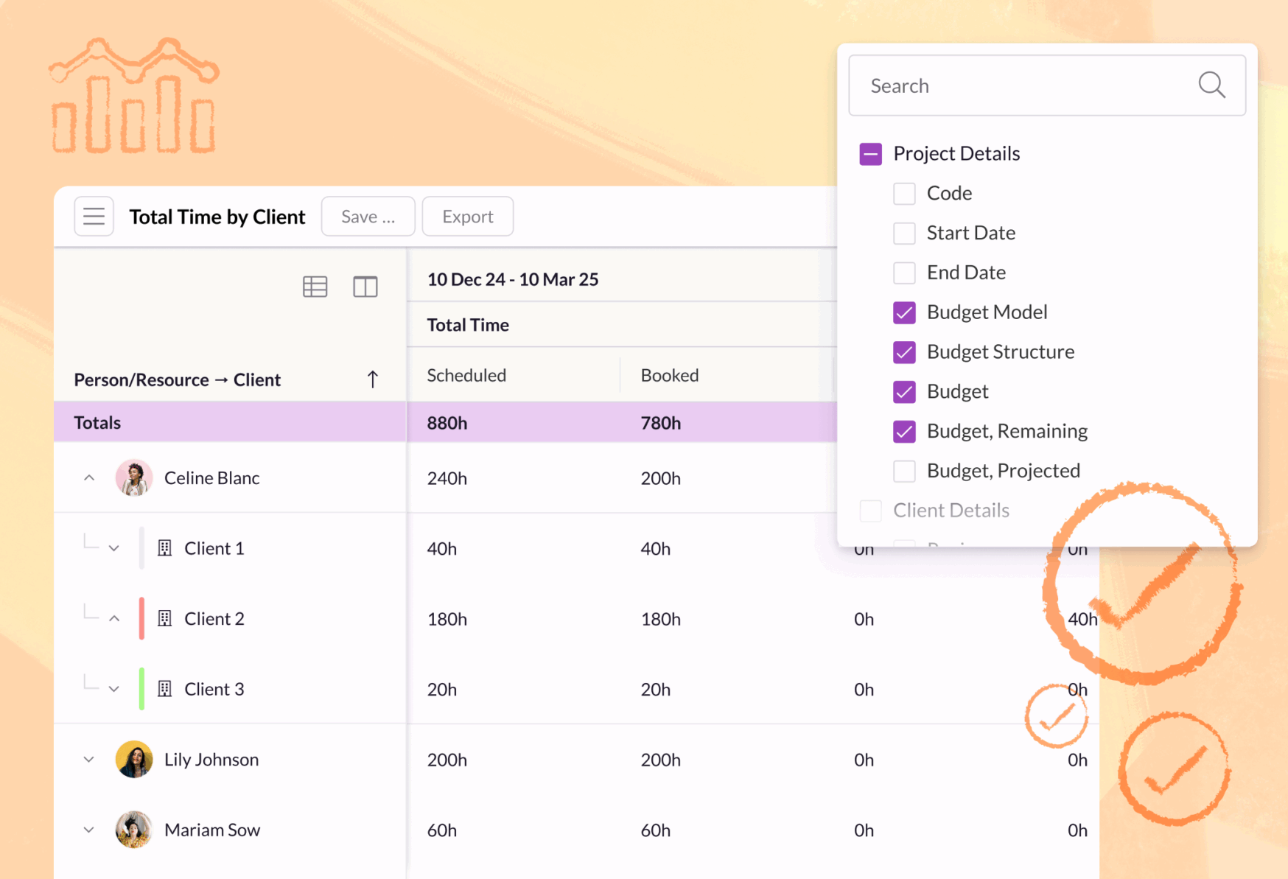Collapse the Client 2 row
Image resolution: width=1288 pixels, height=879 pixels.
click(114, 619)
